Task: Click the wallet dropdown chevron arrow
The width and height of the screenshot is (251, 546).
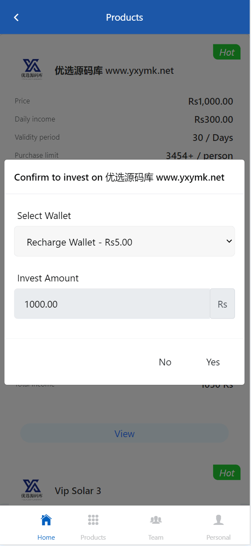Action: pyautogui.click(x=229, y=241)
